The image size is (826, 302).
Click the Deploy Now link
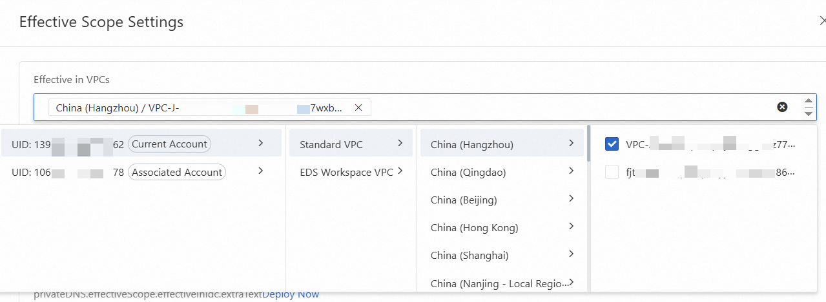291,294
